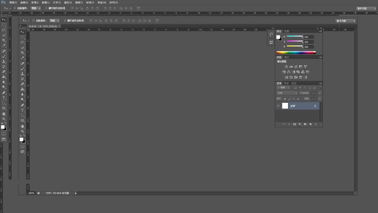Screen dimensions: 378x213
Task: Switch to the 色版 tab
Action: (x=286, y=83)
